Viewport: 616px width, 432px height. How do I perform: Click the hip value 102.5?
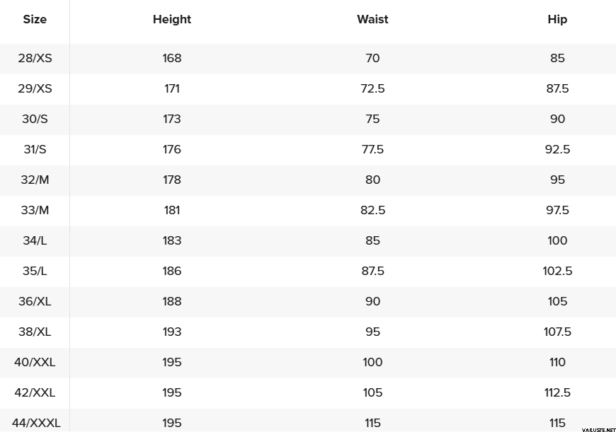coord(557,271)
